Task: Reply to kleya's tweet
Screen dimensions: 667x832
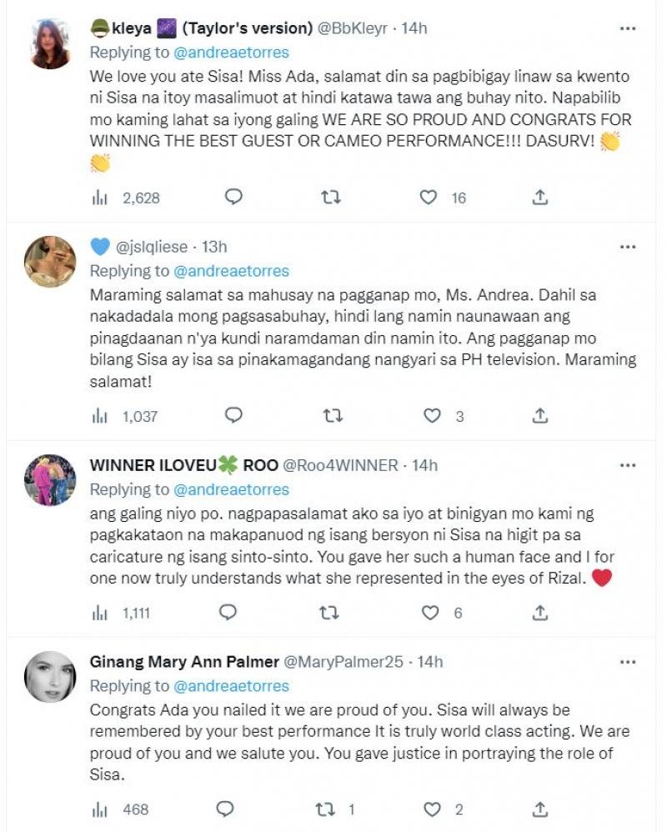Action: point(234,198)
